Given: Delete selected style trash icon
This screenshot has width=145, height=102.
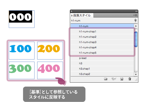Looking at the screenshot, I should point(130,79).
